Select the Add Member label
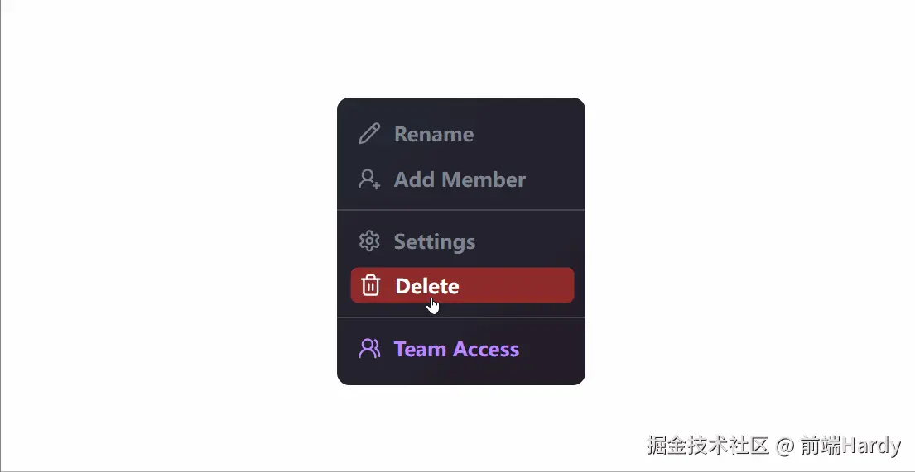Image resolution: width=915 pixels, height=472 pixels. [460, 179]
